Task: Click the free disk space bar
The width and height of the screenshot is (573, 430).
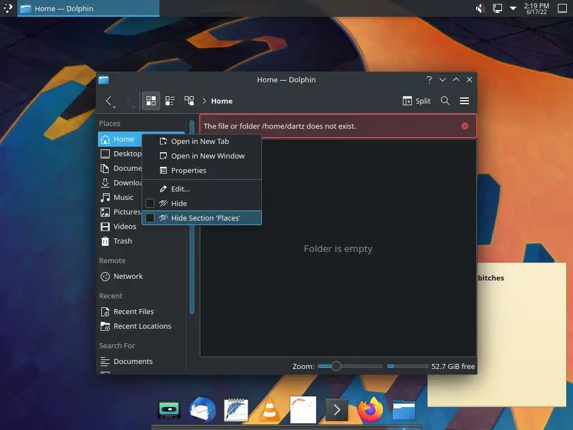Action: tap(407, 366)
